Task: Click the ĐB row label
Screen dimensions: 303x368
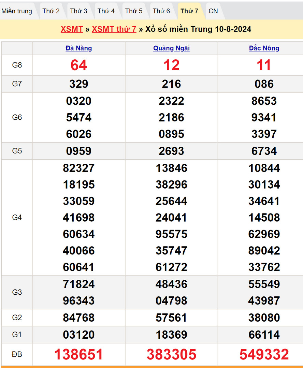Action: [x=17, y=354]
